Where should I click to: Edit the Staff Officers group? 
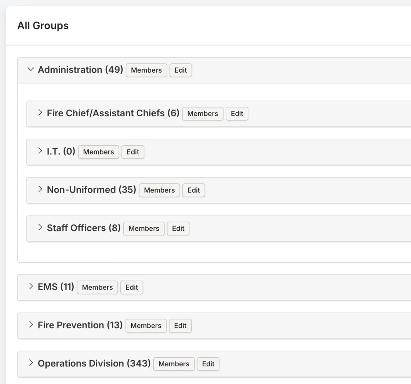point(178,228)
